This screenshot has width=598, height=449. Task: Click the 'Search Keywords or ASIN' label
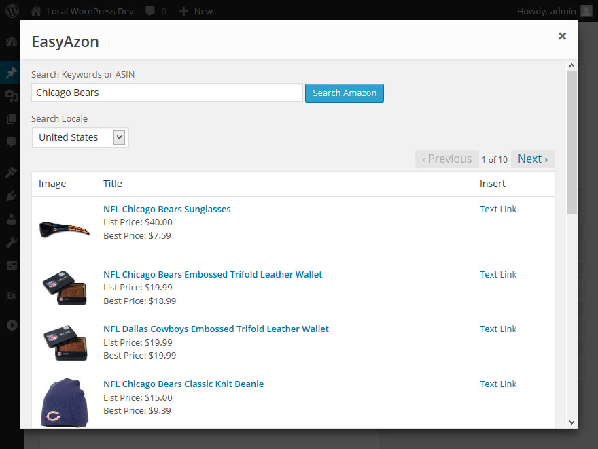tap(83, 74)
